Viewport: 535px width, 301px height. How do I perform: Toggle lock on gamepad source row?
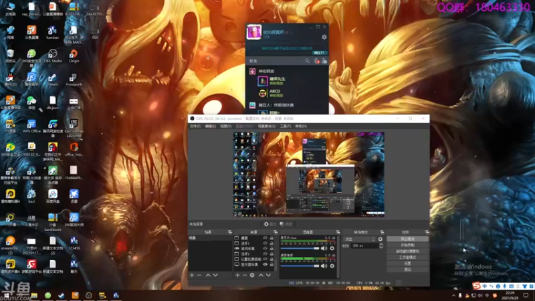click(272, 248)
